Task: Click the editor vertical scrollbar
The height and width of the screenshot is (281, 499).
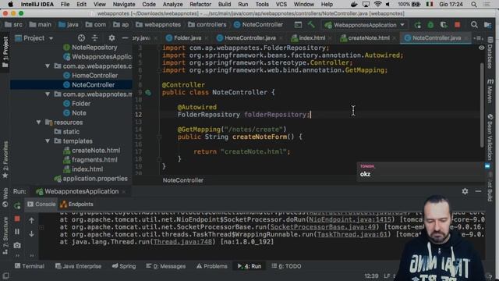Action: click(482, 105)
